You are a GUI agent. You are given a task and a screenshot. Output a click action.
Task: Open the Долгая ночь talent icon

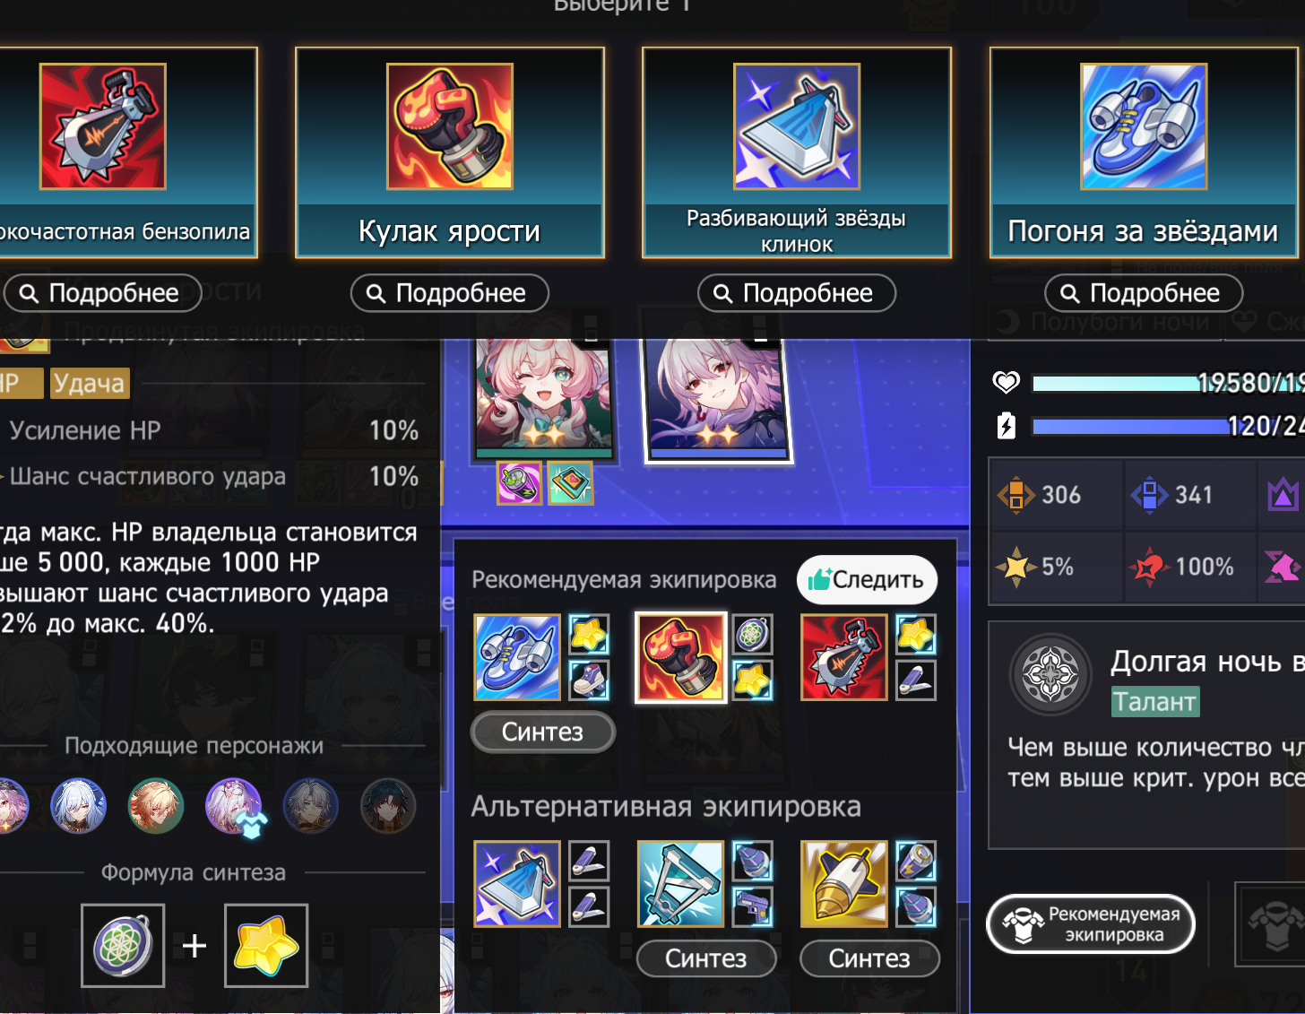point(1050,675)
